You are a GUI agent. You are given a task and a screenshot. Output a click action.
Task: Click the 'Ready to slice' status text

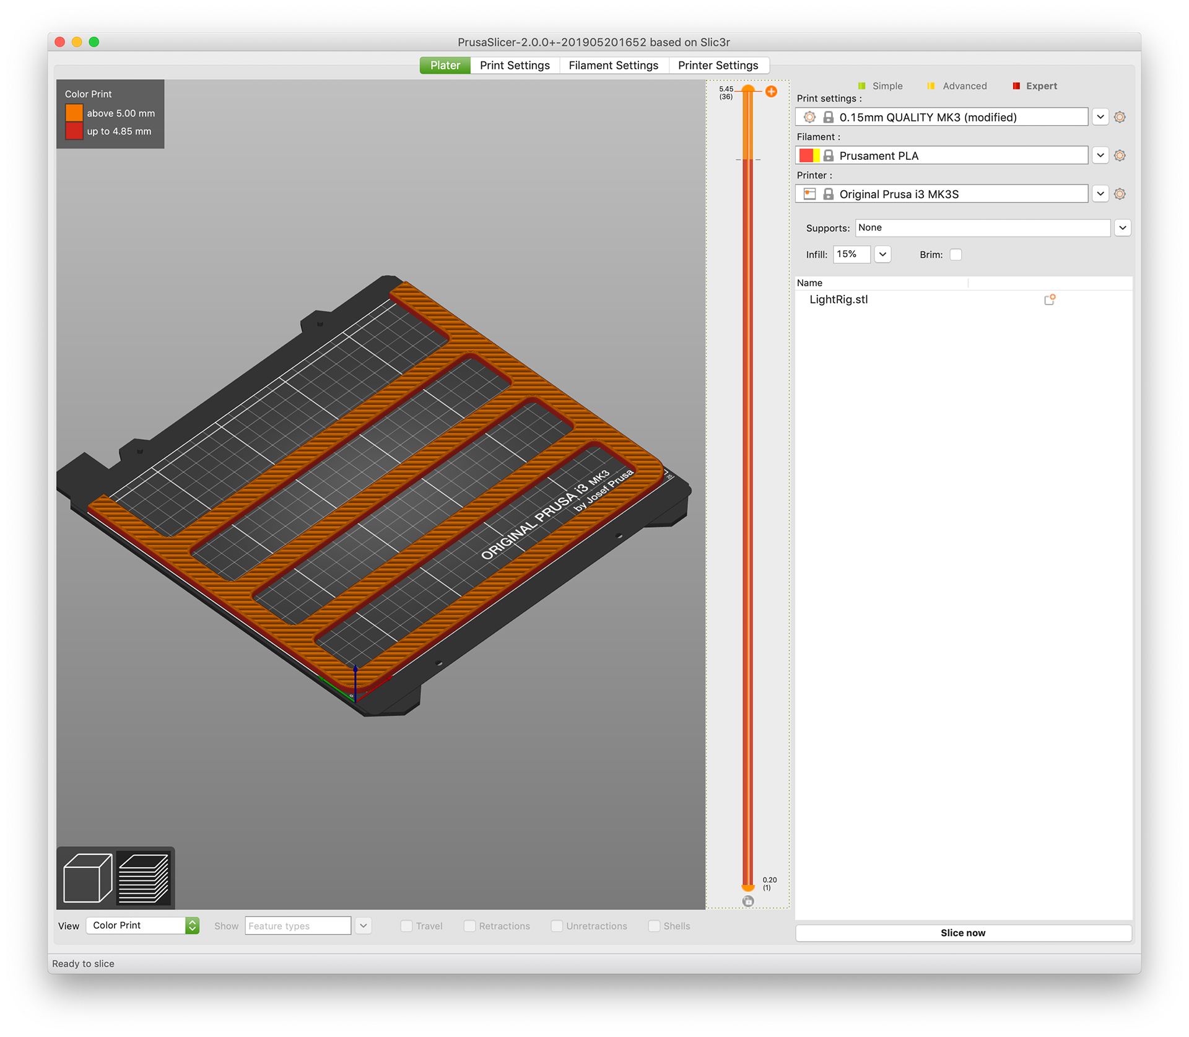coord(83,964)
